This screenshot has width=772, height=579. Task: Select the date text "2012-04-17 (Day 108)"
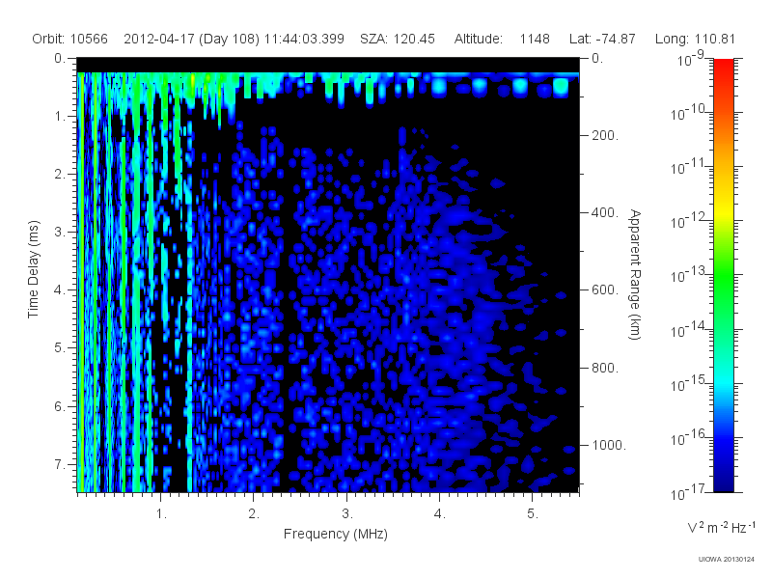191,39
